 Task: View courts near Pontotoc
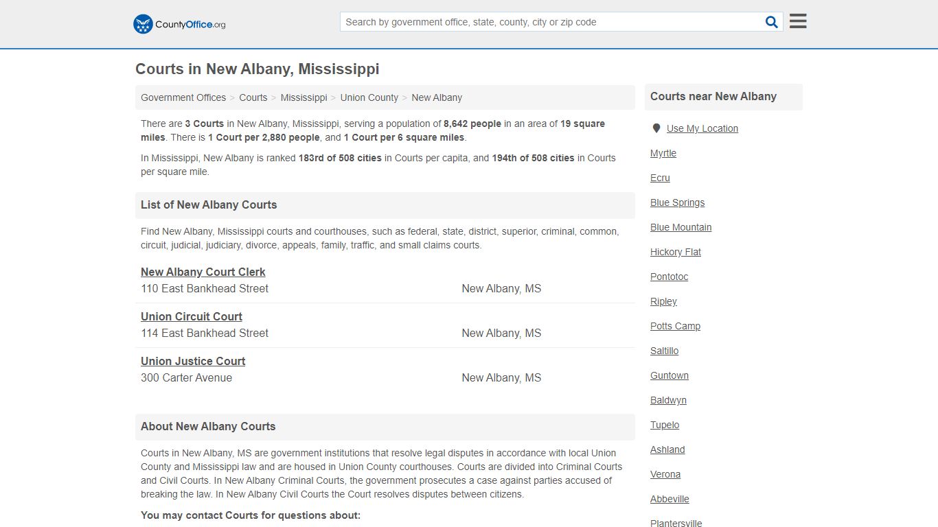click(x=670, y=277)
